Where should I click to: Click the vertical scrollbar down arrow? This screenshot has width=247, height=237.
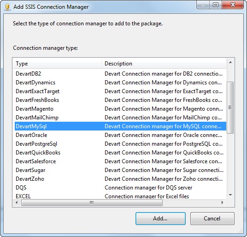[x=230, y=195]
